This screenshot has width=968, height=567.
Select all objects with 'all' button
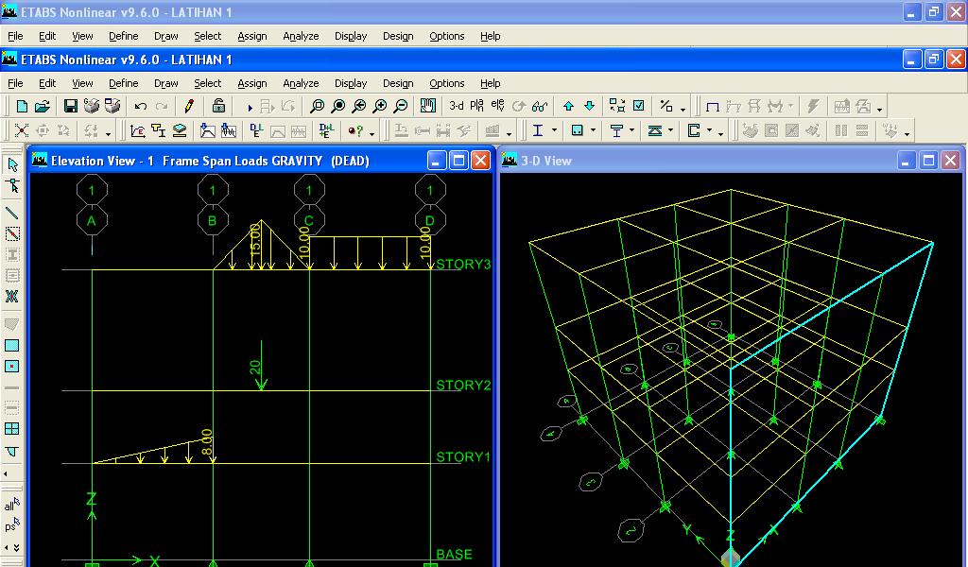coord(11,505)
